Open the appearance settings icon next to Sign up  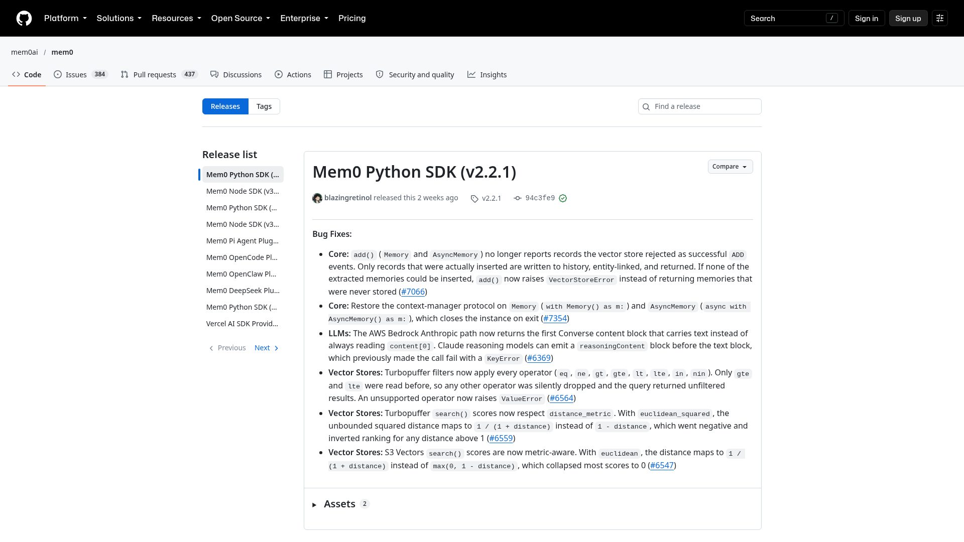(940, 19)
